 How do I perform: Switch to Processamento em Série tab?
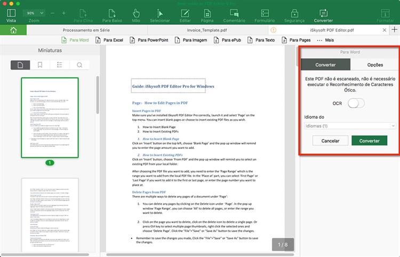(86, 30)
